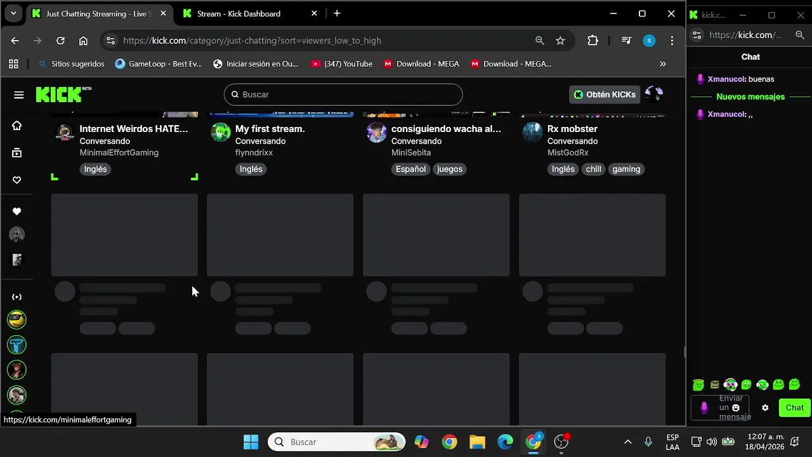Click the Chrome profile S avatar
Screen dimensions: 812x457
[x=649, y=41]
